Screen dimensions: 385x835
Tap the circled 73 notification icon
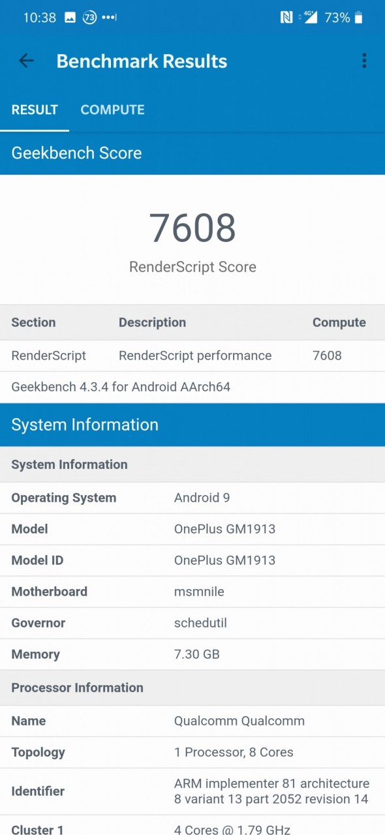click(89, 18)
